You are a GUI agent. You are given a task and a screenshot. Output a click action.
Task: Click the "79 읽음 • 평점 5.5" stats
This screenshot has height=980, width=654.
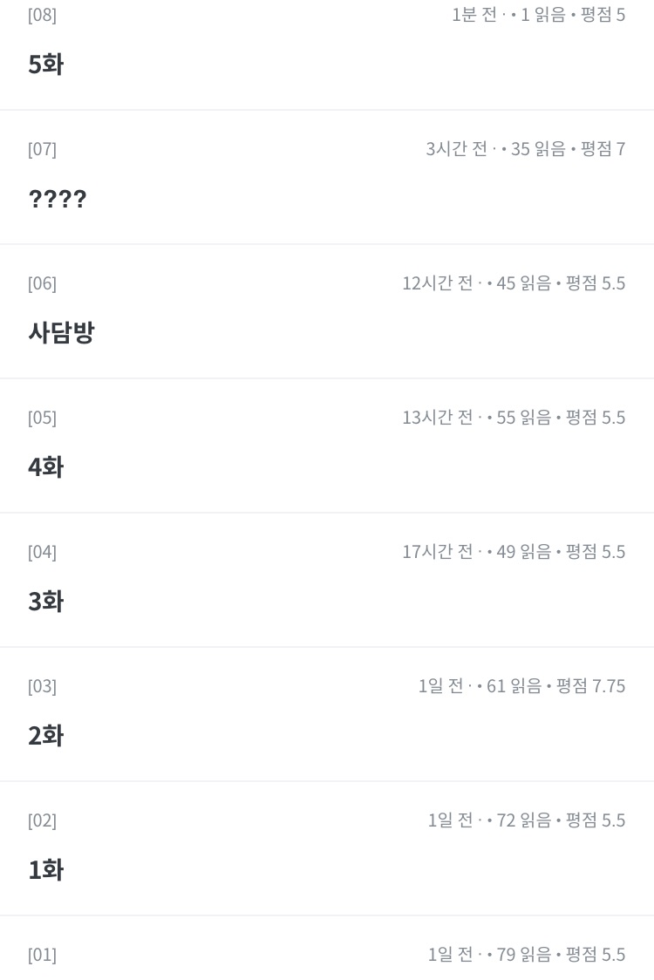[561, 955]
